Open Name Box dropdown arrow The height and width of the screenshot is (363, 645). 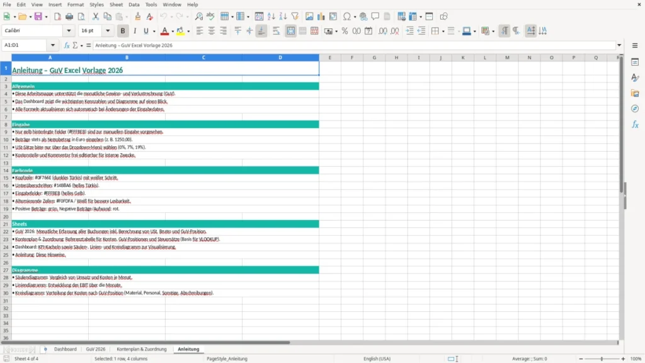click(x=53, y=45)
